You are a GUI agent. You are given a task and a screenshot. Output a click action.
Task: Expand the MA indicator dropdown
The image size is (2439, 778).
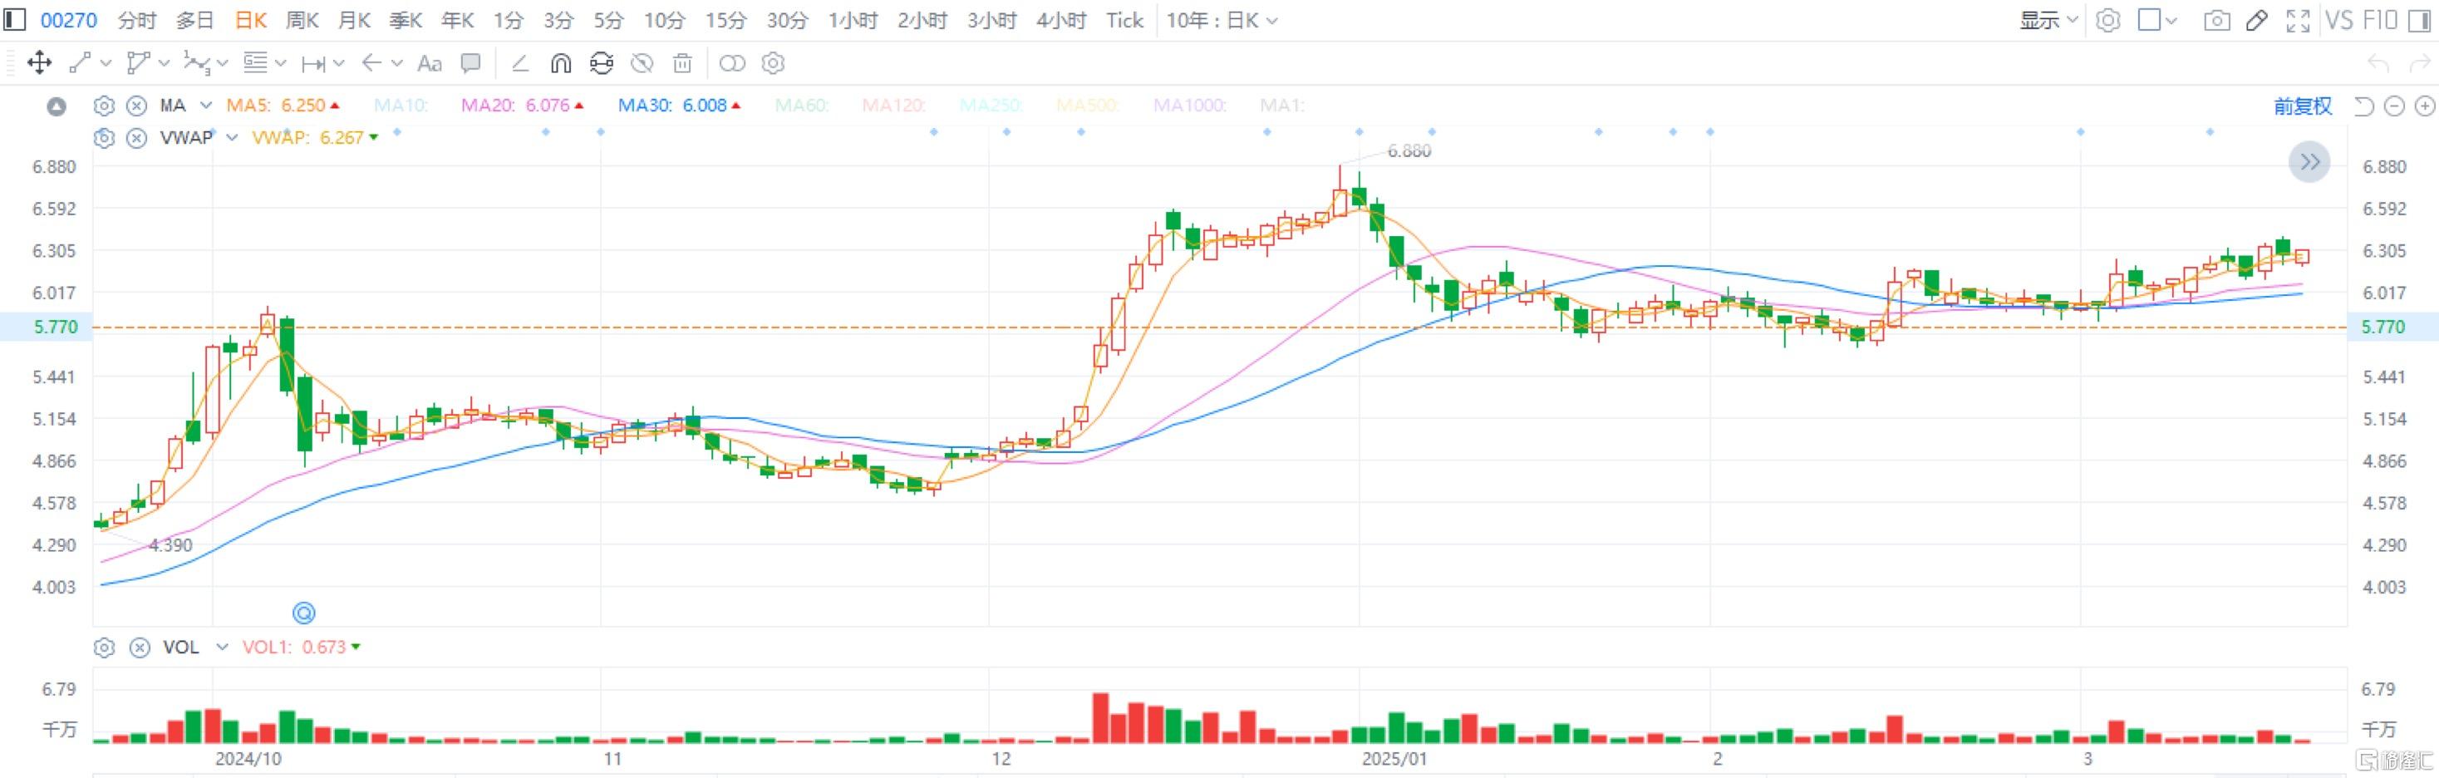pos(205,106)
